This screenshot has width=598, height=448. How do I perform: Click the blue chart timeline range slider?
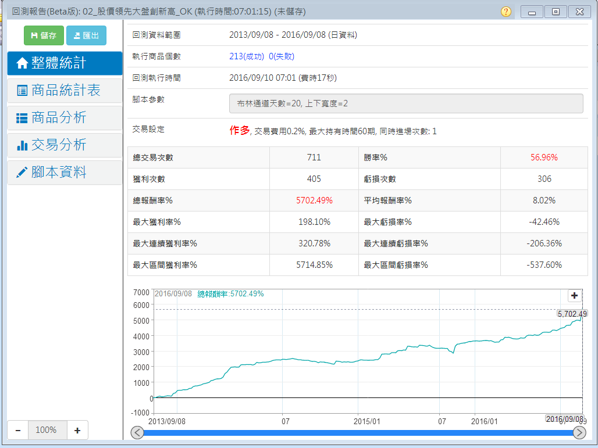(x=358, y=432)
